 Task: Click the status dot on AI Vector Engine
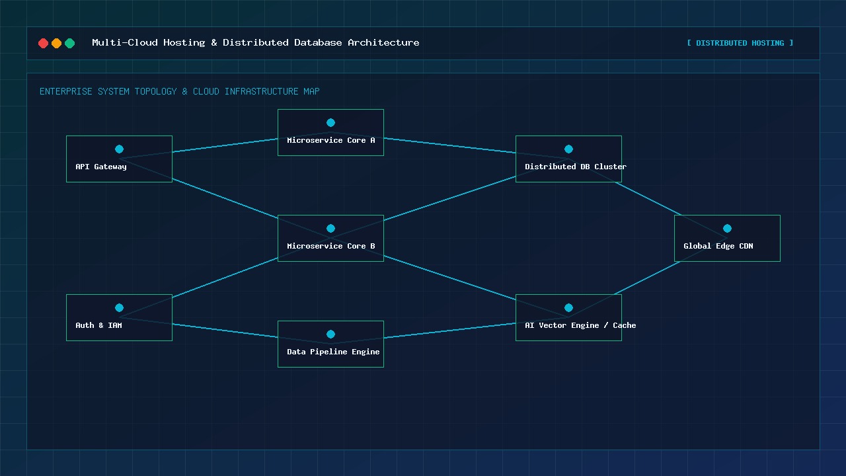click(x=568, y=307)
